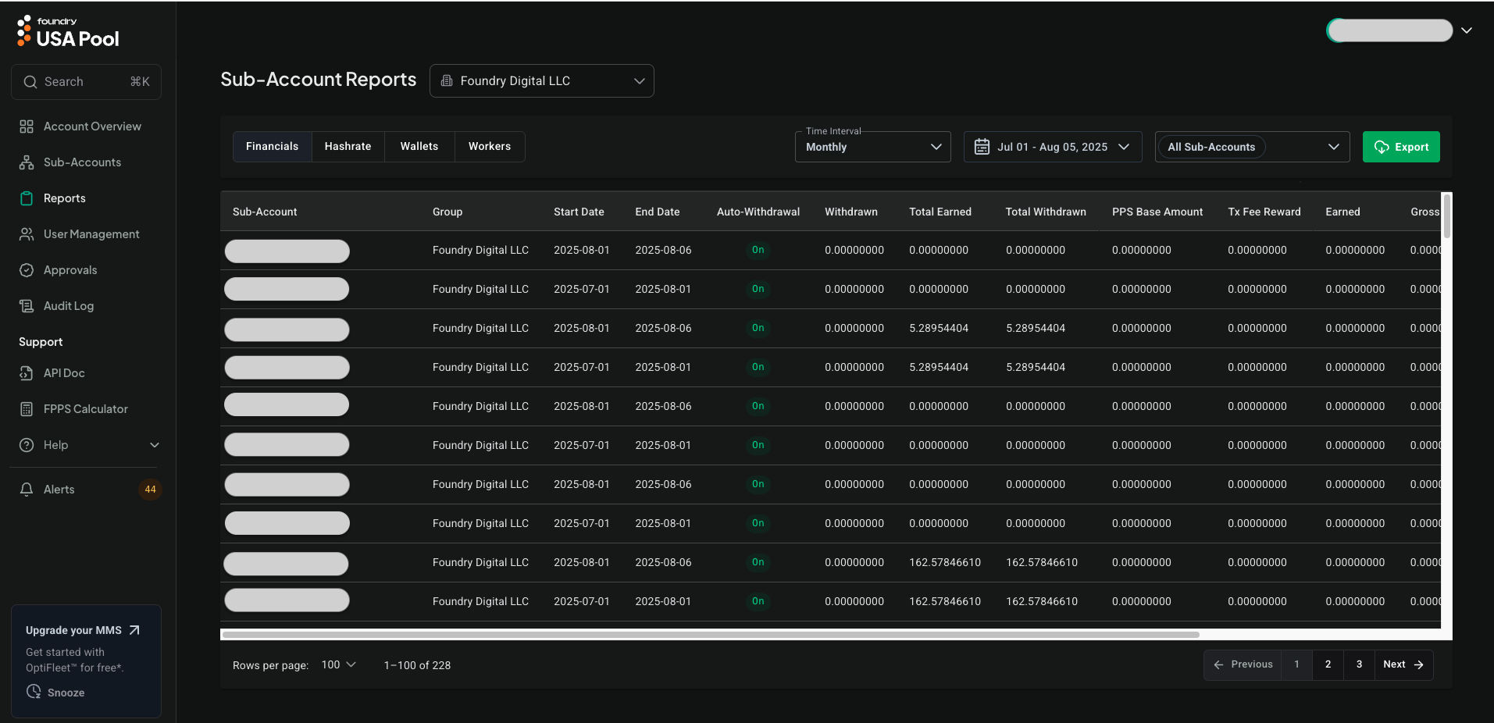Switch to the Workers tab
1494x723 pixels.
coord(489,147)
